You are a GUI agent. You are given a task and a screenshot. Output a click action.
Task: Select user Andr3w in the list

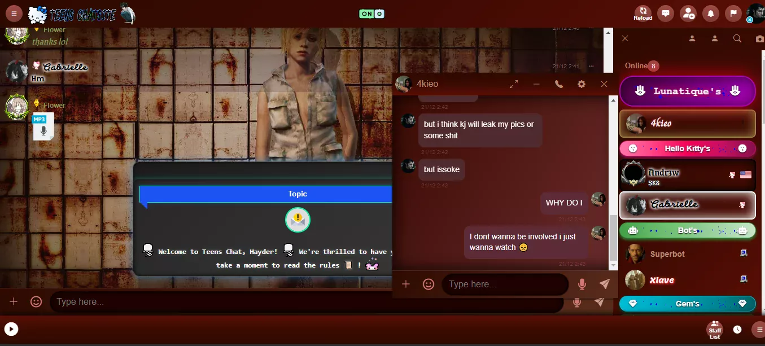click(x=688, y=175)
